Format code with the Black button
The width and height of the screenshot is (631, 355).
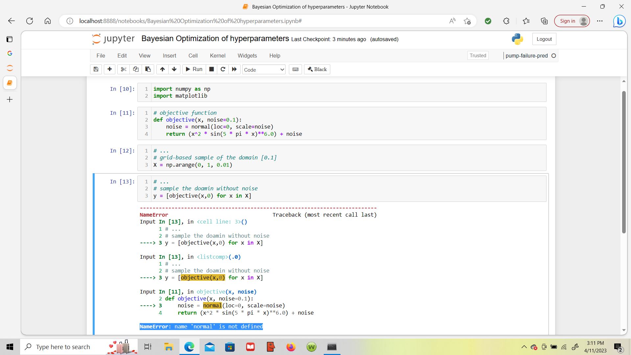tap(317, 69)
